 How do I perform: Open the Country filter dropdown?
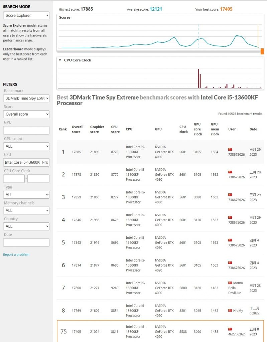(x=26, y=226)
